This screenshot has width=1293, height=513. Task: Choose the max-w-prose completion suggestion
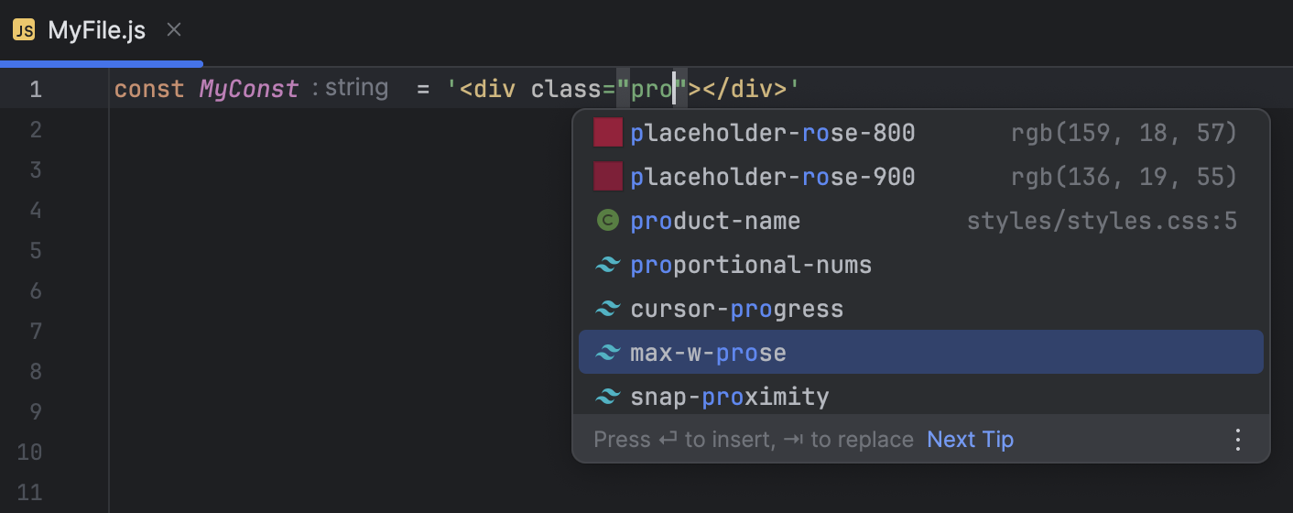click(x=708, y=353)
